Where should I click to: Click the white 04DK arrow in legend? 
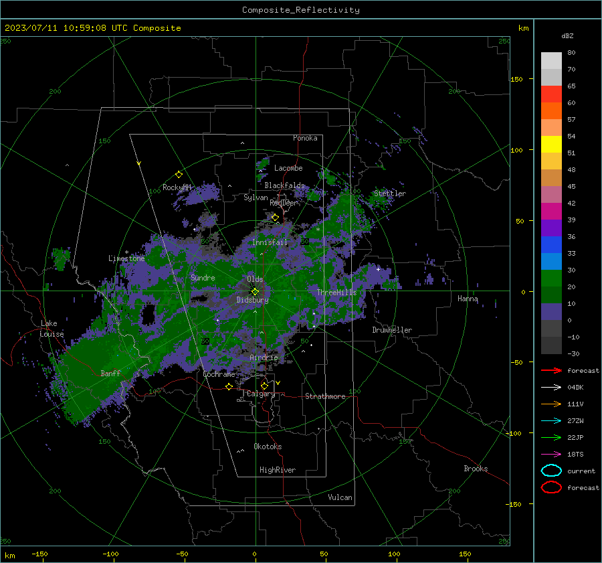551,388
